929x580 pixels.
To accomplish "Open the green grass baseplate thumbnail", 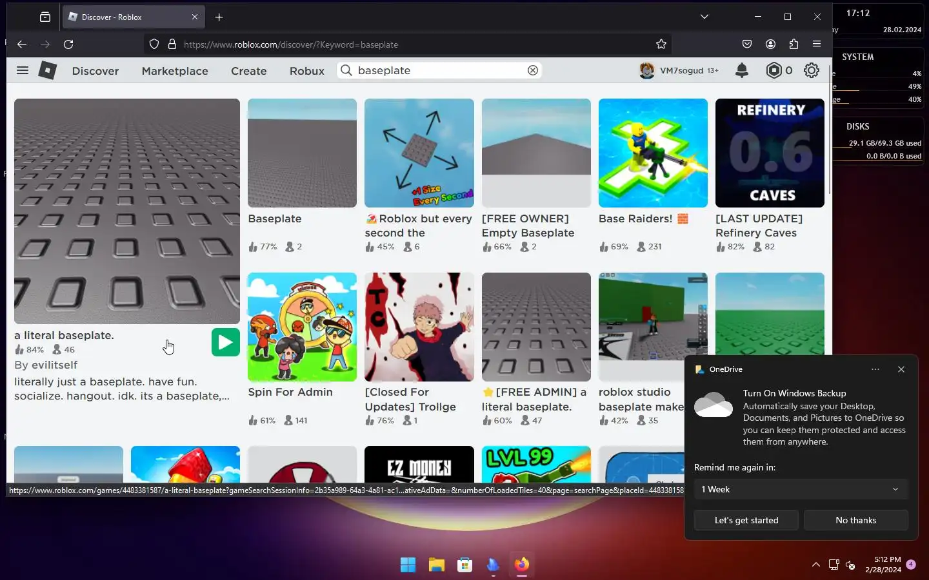I will (770, 313).
